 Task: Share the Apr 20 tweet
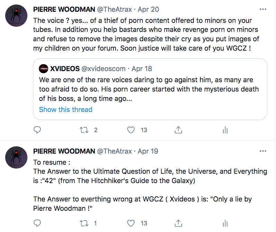[178, 130]
